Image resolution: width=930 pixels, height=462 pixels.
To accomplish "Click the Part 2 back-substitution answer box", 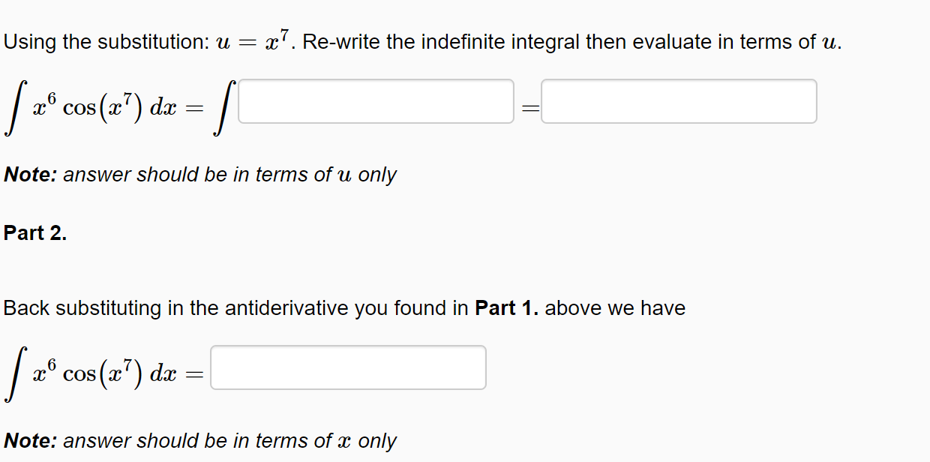I will click(x=348, y=367).
